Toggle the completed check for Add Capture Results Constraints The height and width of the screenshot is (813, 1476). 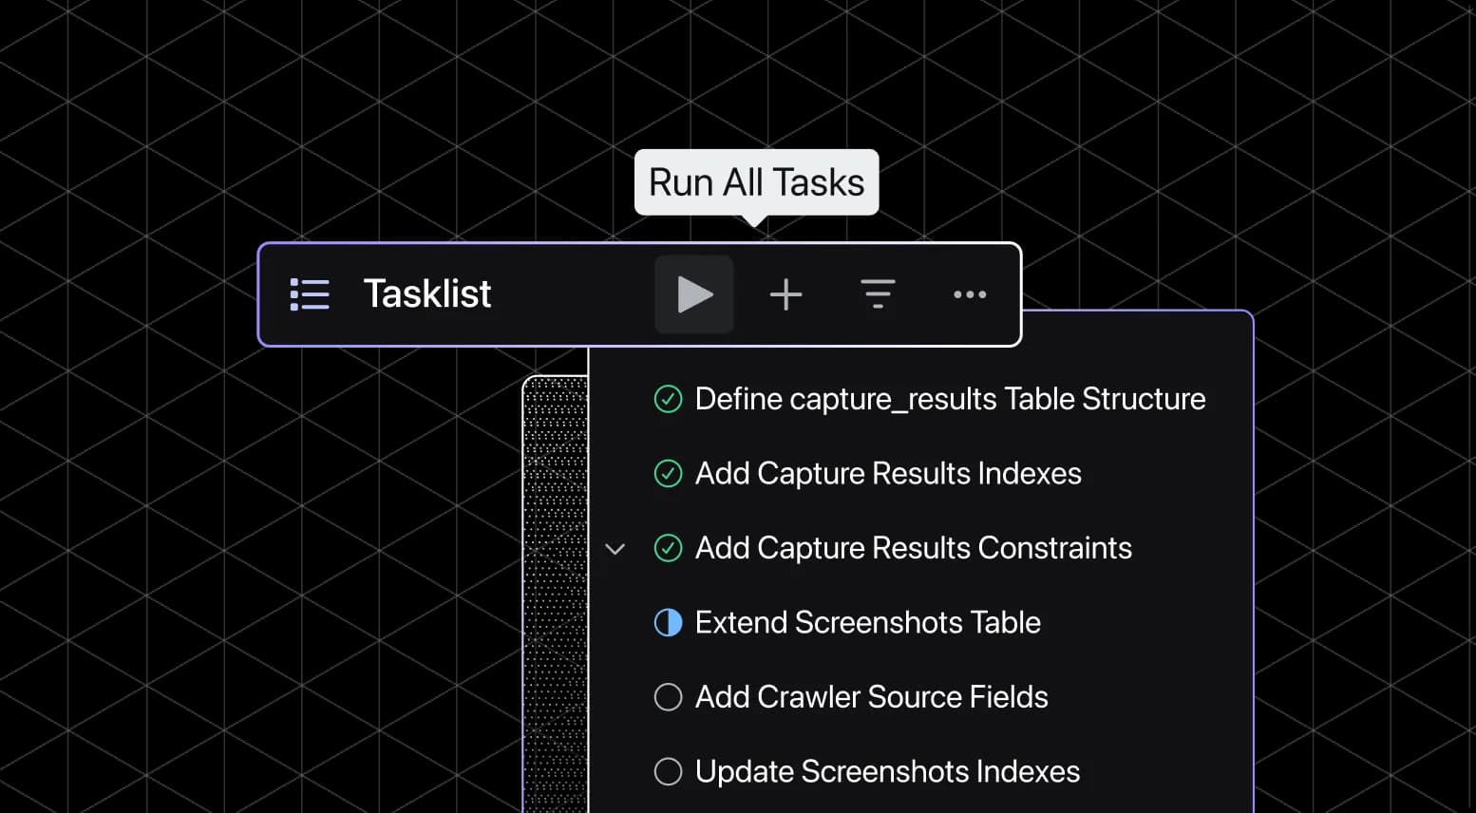[668, 548]
